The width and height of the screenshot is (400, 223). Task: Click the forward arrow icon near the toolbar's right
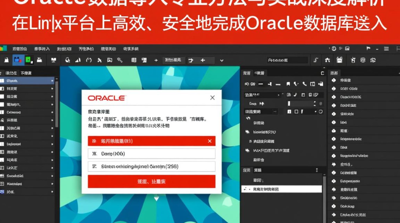(190, 60)
